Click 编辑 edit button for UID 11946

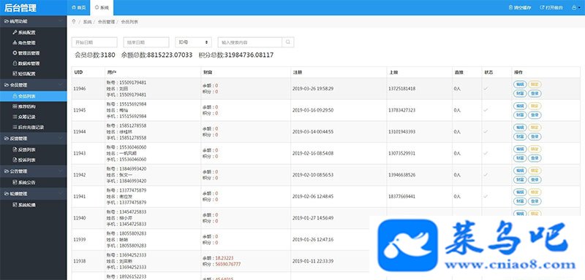click(x=520, y=85)
